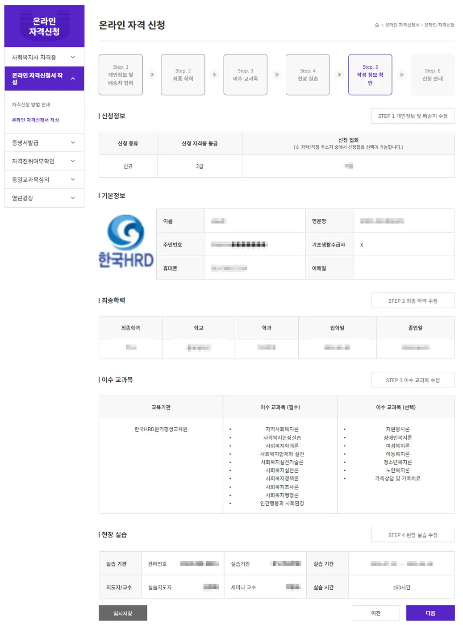Viewport: 463px width, 625px height.
Task: Click STEP 4 현장 실습 수정 button
Action: click(x=413, y=535)
